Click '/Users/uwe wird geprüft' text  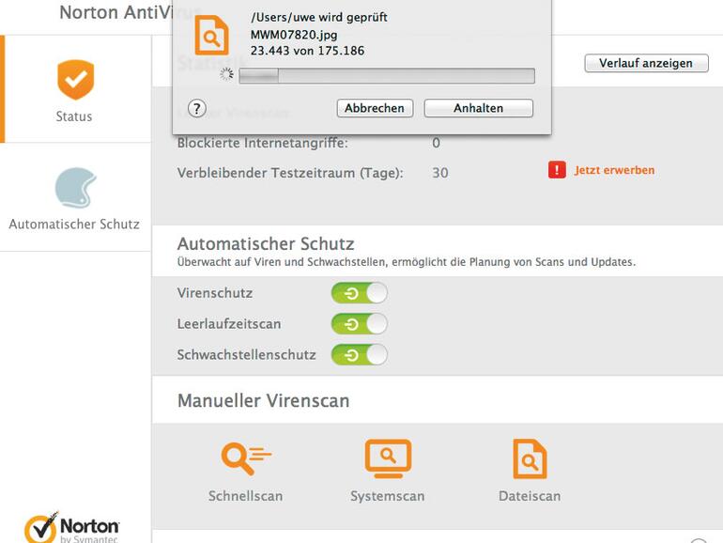[x=319, y=18]
